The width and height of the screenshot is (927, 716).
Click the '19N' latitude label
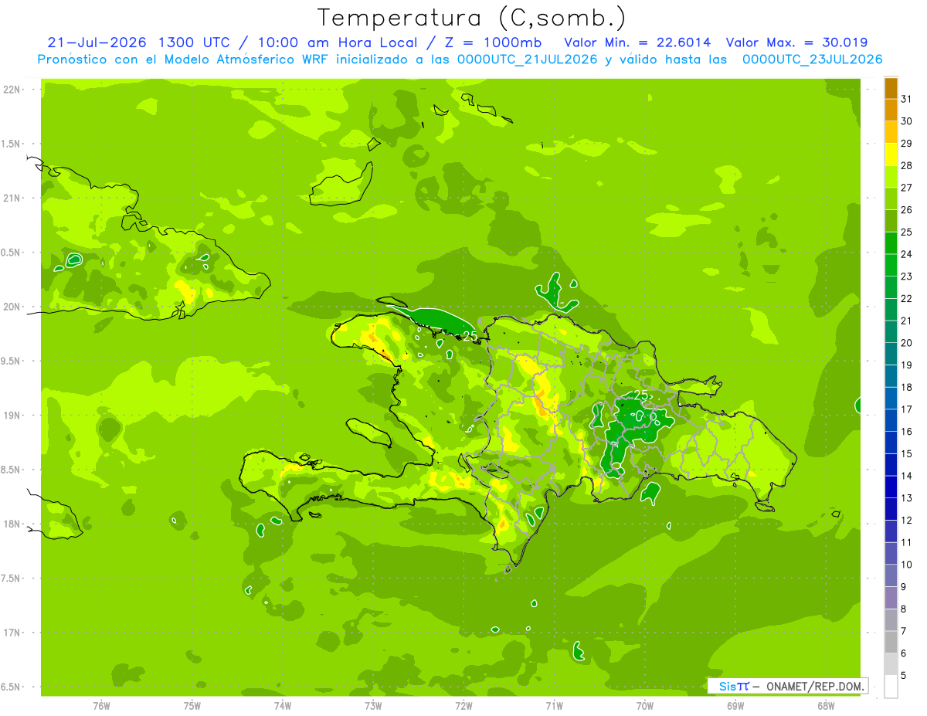pos(12,416)
